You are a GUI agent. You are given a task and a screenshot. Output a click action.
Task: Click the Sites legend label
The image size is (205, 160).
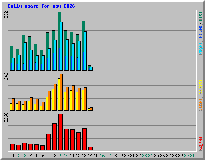click(x=200, y=105)
